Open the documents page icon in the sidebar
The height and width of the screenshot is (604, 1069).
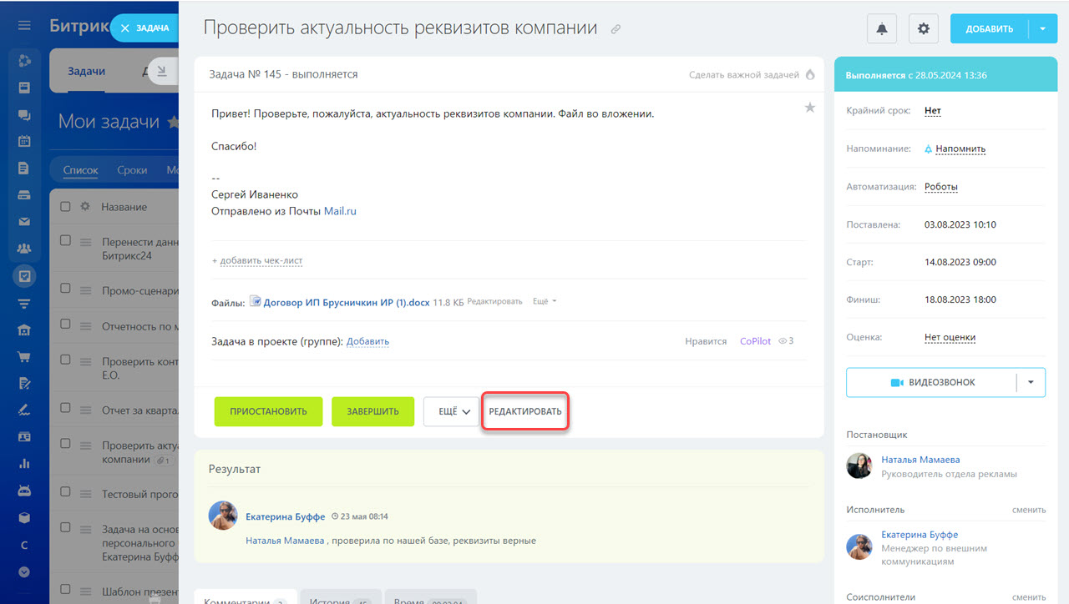pos(24,168)
